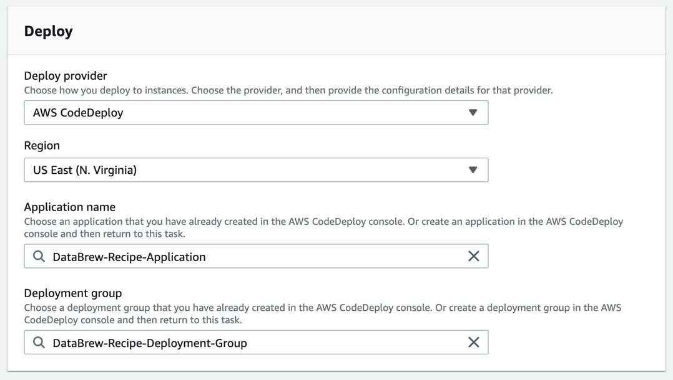673x380 pixels.
Task: Click the arrow beside US East (N. Virginia)
Action: pyautogui.click(x=473, y=170)
